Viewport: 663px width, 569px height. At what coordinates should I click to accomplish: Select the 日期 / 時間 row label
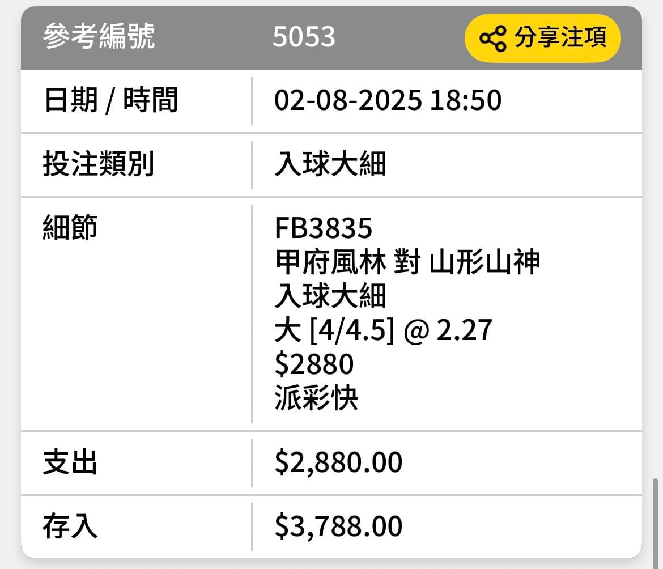click(110, 101)
